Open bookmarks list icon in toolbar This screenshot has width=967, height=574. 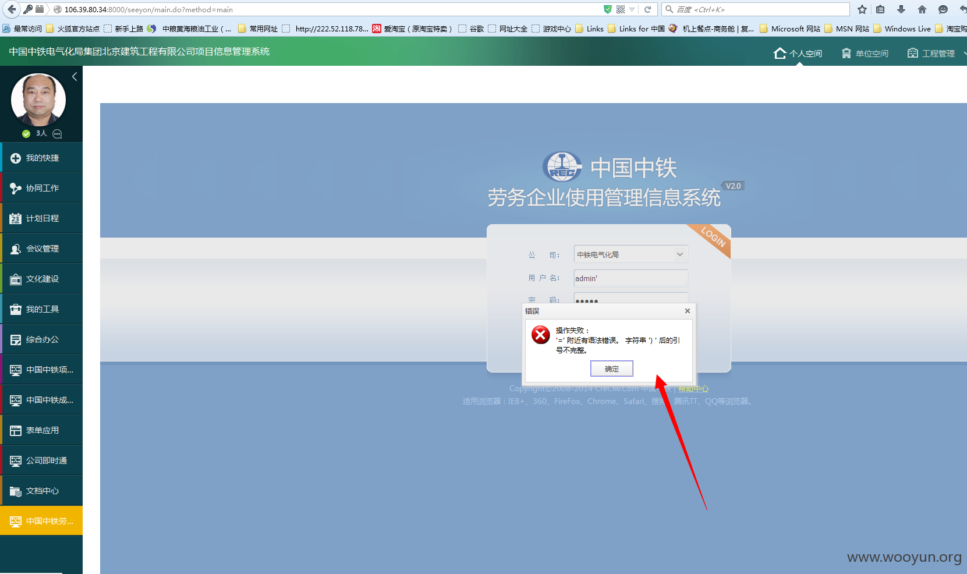pyautogui.click(x=880, y=9)
